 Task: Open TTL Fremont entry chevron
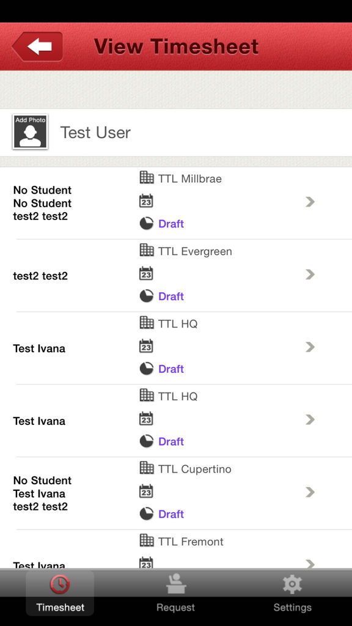pos(310,563)
